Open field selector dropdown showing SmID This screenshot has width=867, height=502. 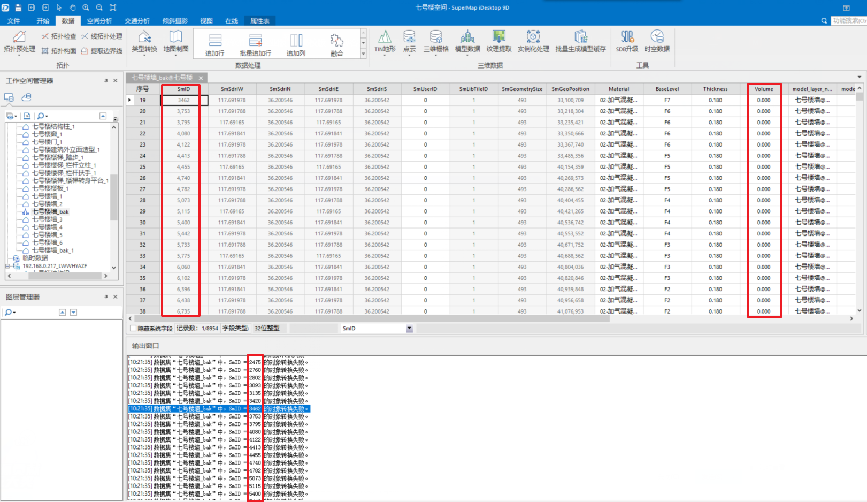pos(409,329)
